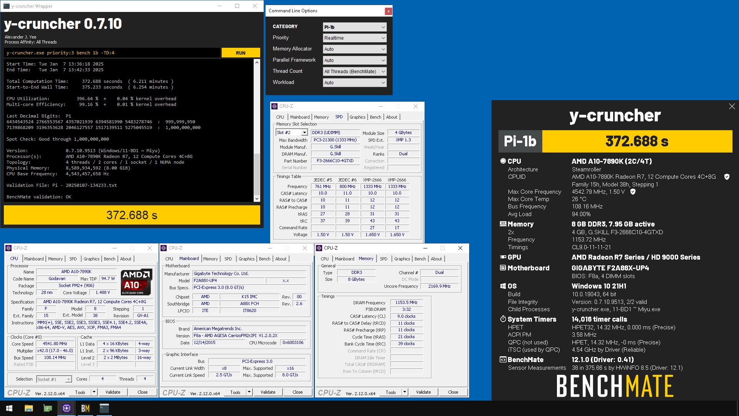Viewport: 739px width, 416px height.
Task: Click the y-cruncher command line field
Action: 112,53
